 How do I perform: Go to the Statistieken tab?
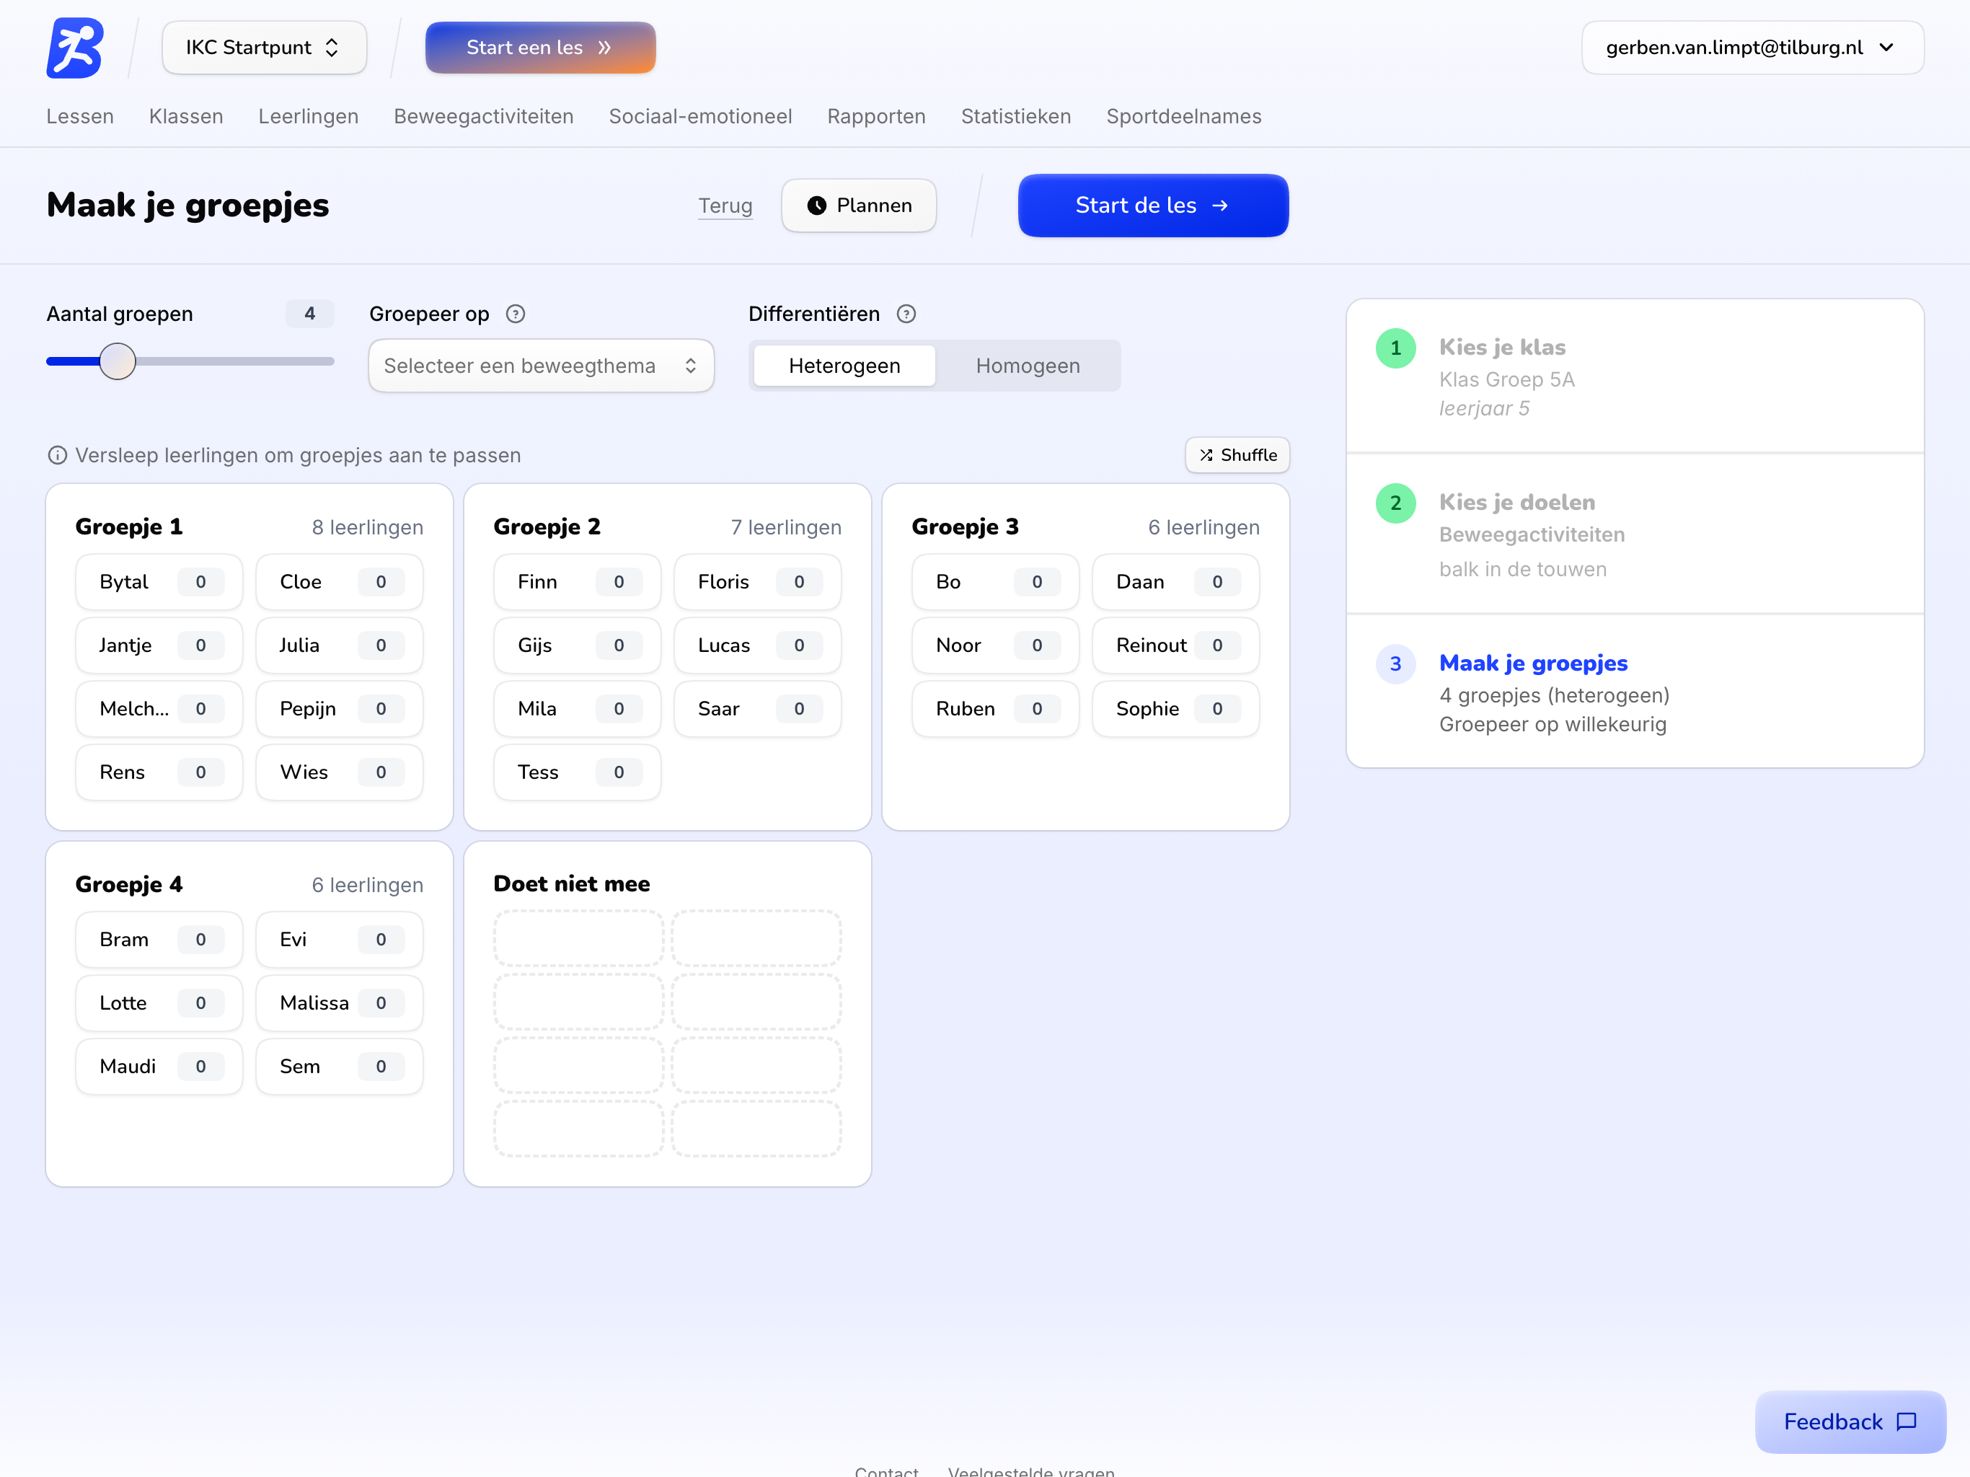(1015, 117)
